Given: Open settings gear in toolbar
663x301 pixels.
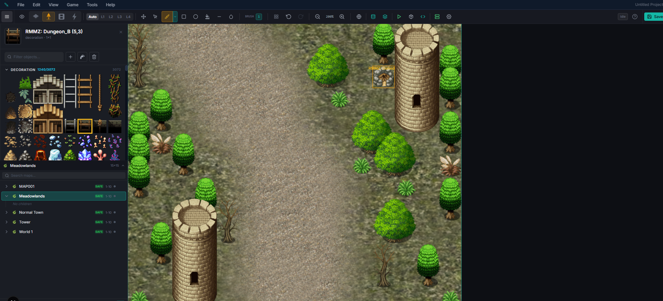Looking at the screenshot, I should [x=449, y=17].
